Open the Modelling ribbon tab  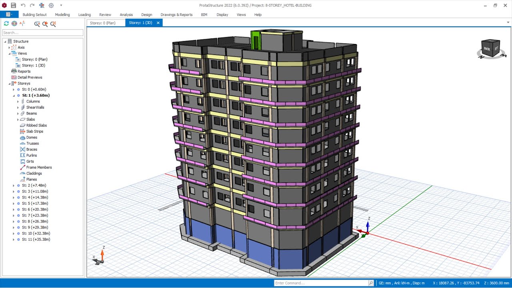(62, 14)
